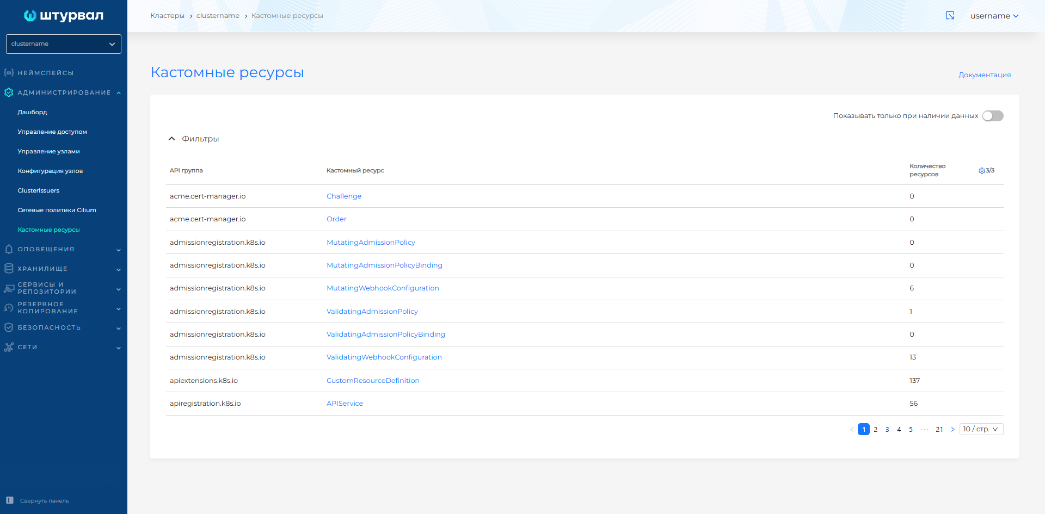Click the Сервисы и репозитории icon
The height and width of the screenshot is (514, 1045).
(9, 288)
